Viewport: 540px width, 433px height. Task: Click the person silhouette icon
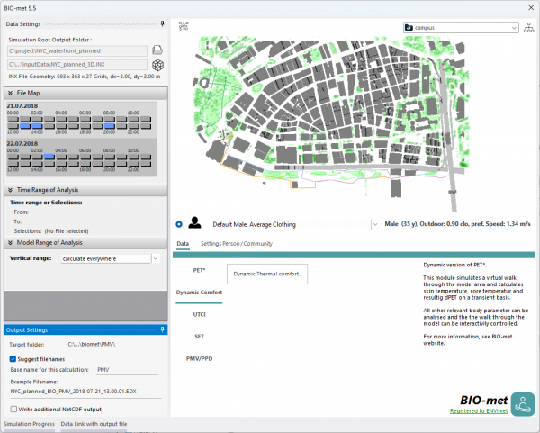click(x=198, y=223)
